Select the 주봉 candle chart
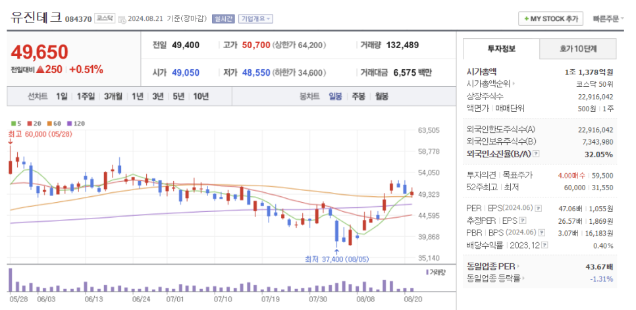Image resolution: width=636 pixels, height=310 pixels. tap(358, 96)
